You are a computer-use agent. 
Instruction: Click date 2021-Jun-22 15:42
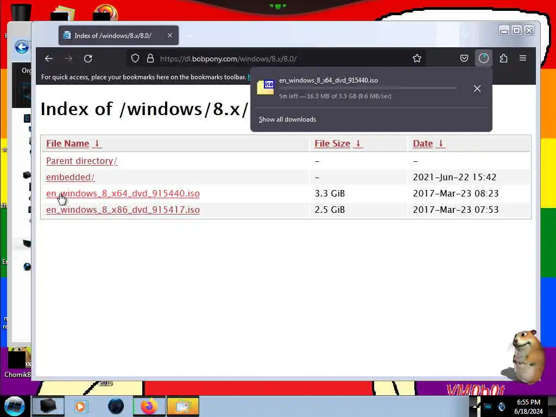point(454,178)
